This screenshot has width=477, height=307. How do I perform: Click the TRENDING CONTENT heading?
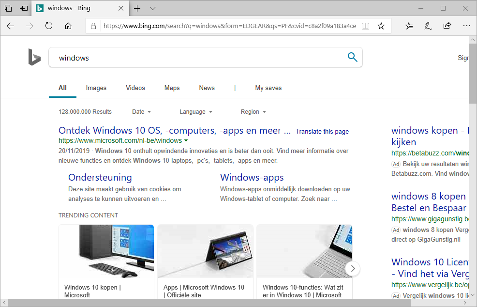coord(88,215)
